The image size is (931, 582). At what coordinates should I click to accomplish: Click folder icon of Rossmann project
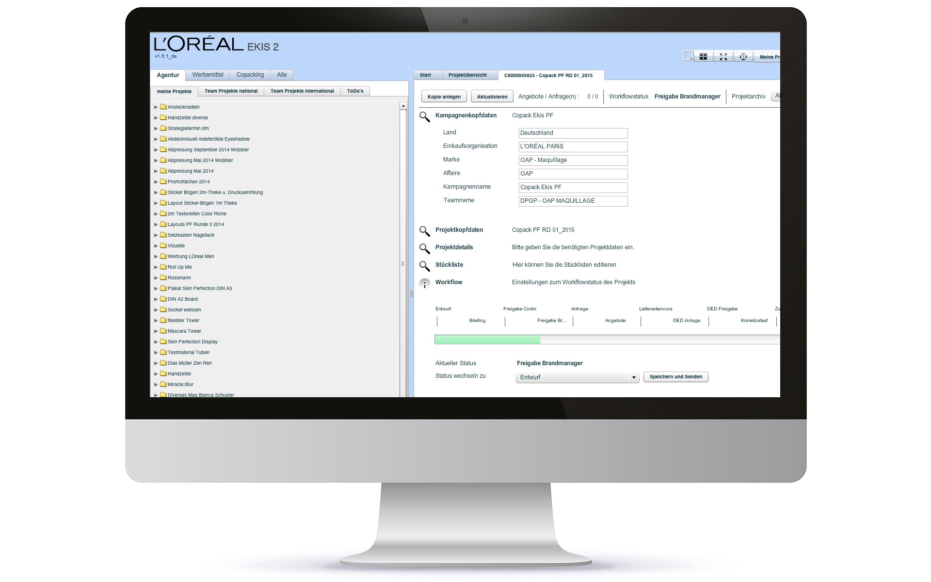[163, 277]
